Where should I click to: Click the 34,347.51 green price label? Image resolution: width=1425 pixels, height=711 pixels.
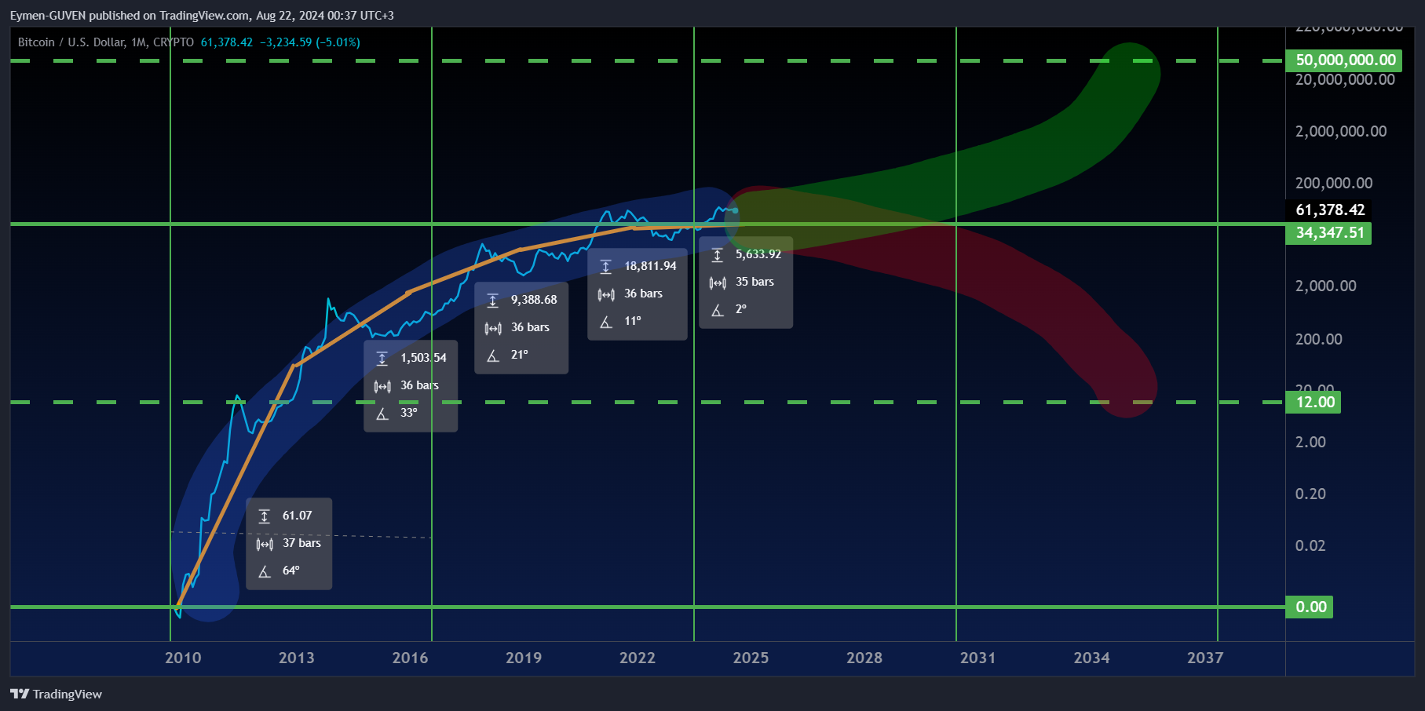(x=1328, y=233)
